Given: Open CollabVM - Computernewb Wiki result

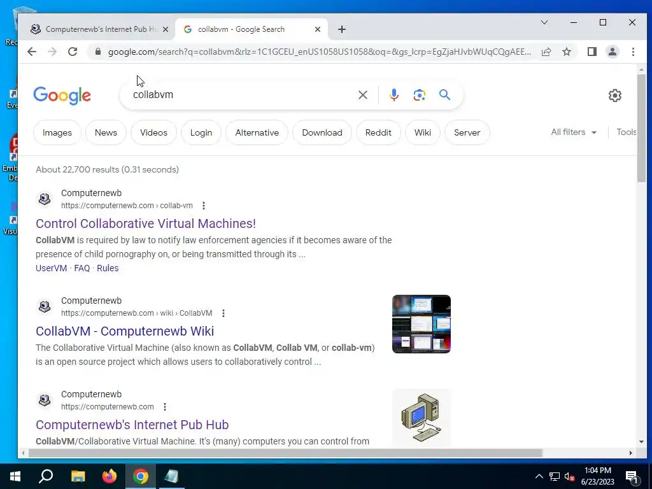Looking at the screenshot, I should 125,331.
